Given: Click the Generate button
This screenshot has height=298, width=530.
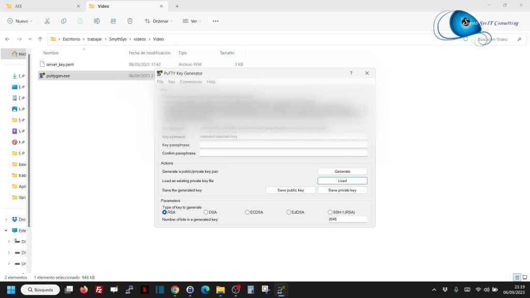Looking at the screenshot, I should pyautogui.click(x=343, y=171).
